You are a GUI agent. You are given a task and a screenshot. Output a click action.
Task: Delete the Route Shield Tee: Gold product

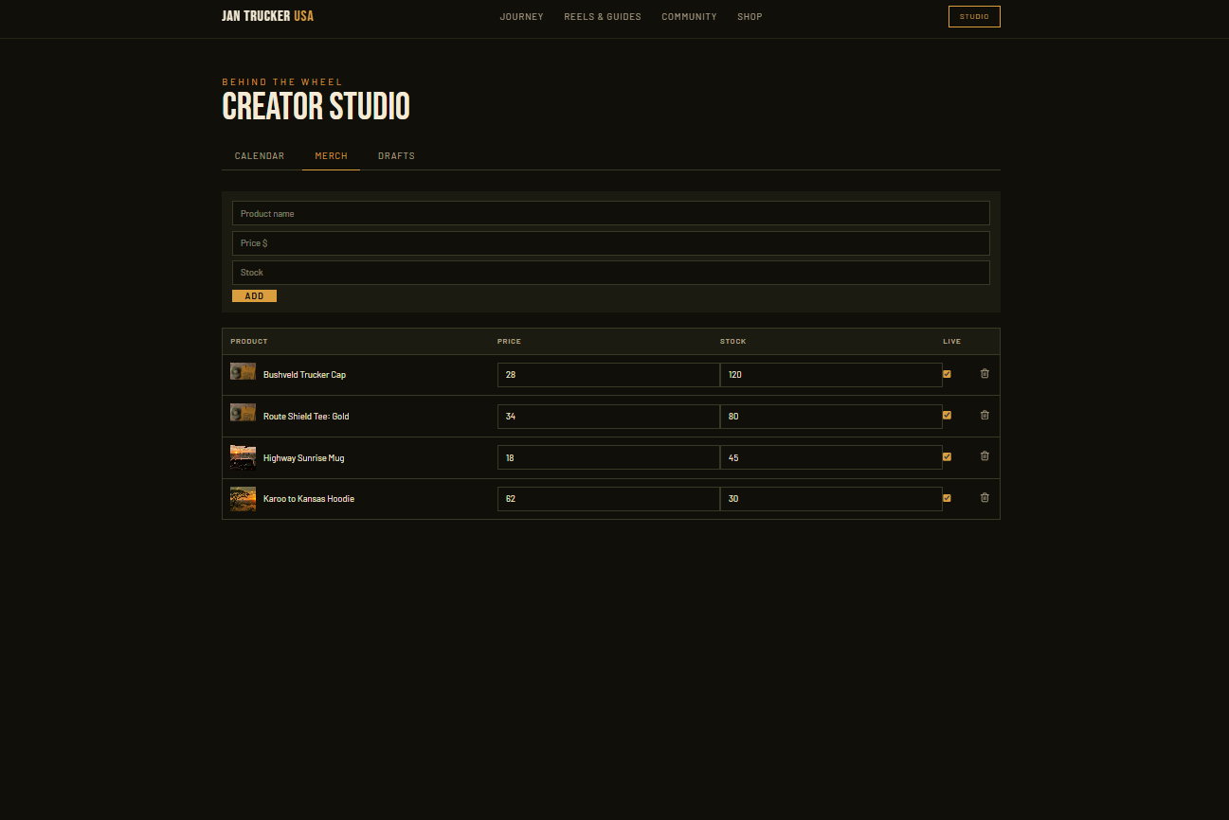pyautogui.click(x=985, y=416)
